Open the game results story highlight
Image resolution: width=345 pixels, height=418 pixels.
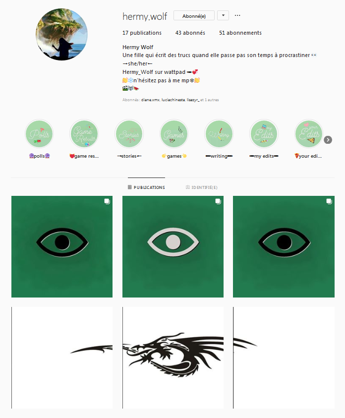[x=84, y=134]
